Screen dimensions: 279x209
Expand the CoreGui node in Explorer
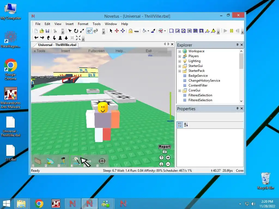pos(180,91)
